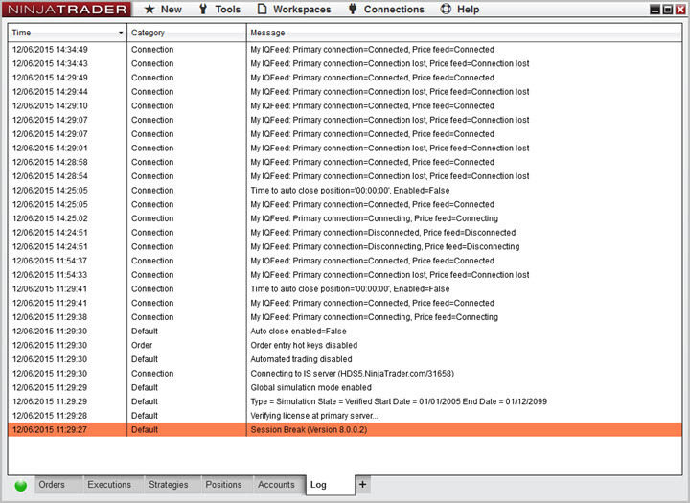Switch to the Accounts tab

(280, 485)
